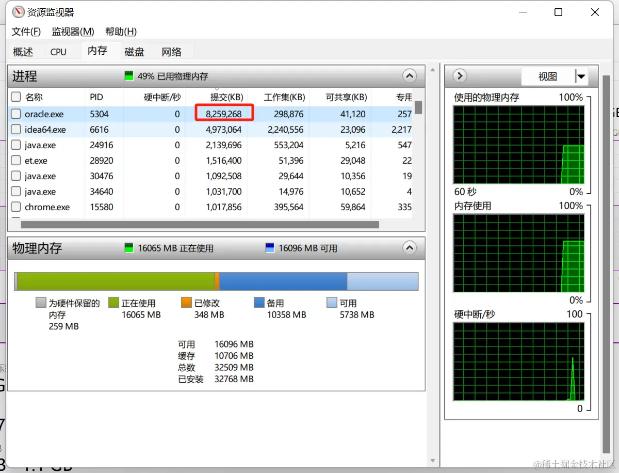This screenshot has height=473, width=619.
Task: Click the blue 备用 legend swatch
Action: click(x=259, y=303)
